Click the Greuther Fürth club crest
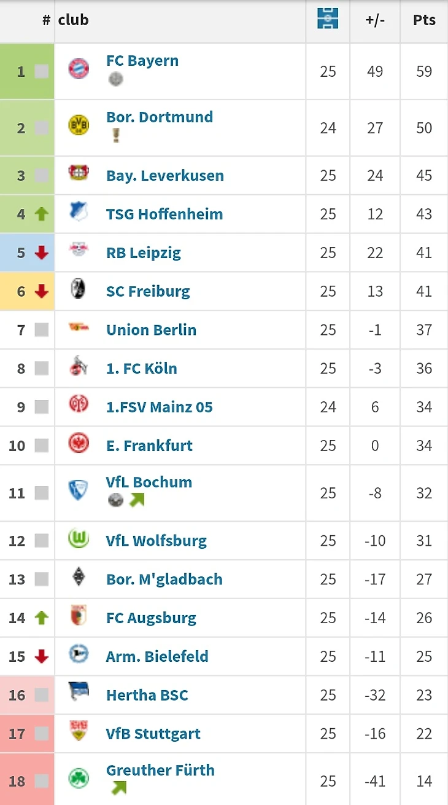 point(79,779)
